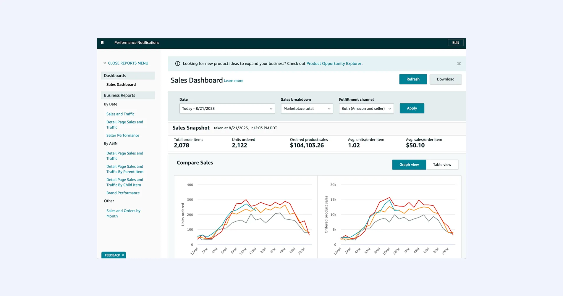Screen dimensions: 563x296
Task: Dismiss the Product Opportunity Explorer banner
Action: (459, 63)
